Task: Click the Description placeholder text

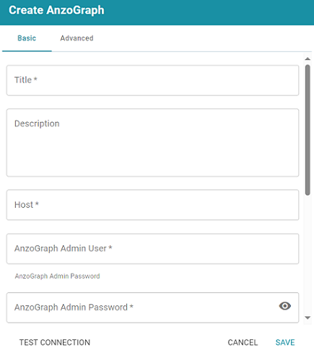Action: click(37, 123)
